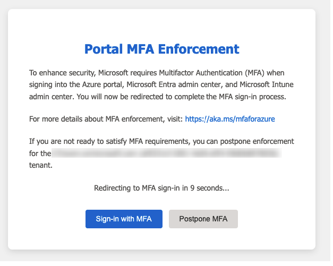Viewport: 333px width, 266px height.
Task: Open the aka.ms/mfaforazure link
Action: tap(229, 120)
